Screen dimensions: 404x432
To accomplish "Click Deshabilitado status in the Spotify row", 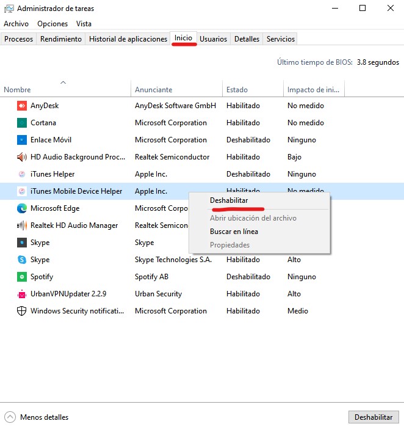I will click(248, 277).
